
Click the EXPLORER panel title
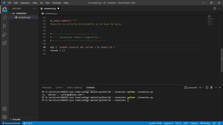point(16,8)
